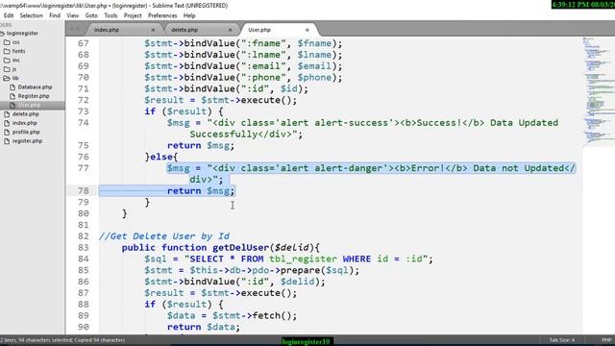The image size is (615, 346).
Task: Click the minimap code overview
Action: coord(599,91)
